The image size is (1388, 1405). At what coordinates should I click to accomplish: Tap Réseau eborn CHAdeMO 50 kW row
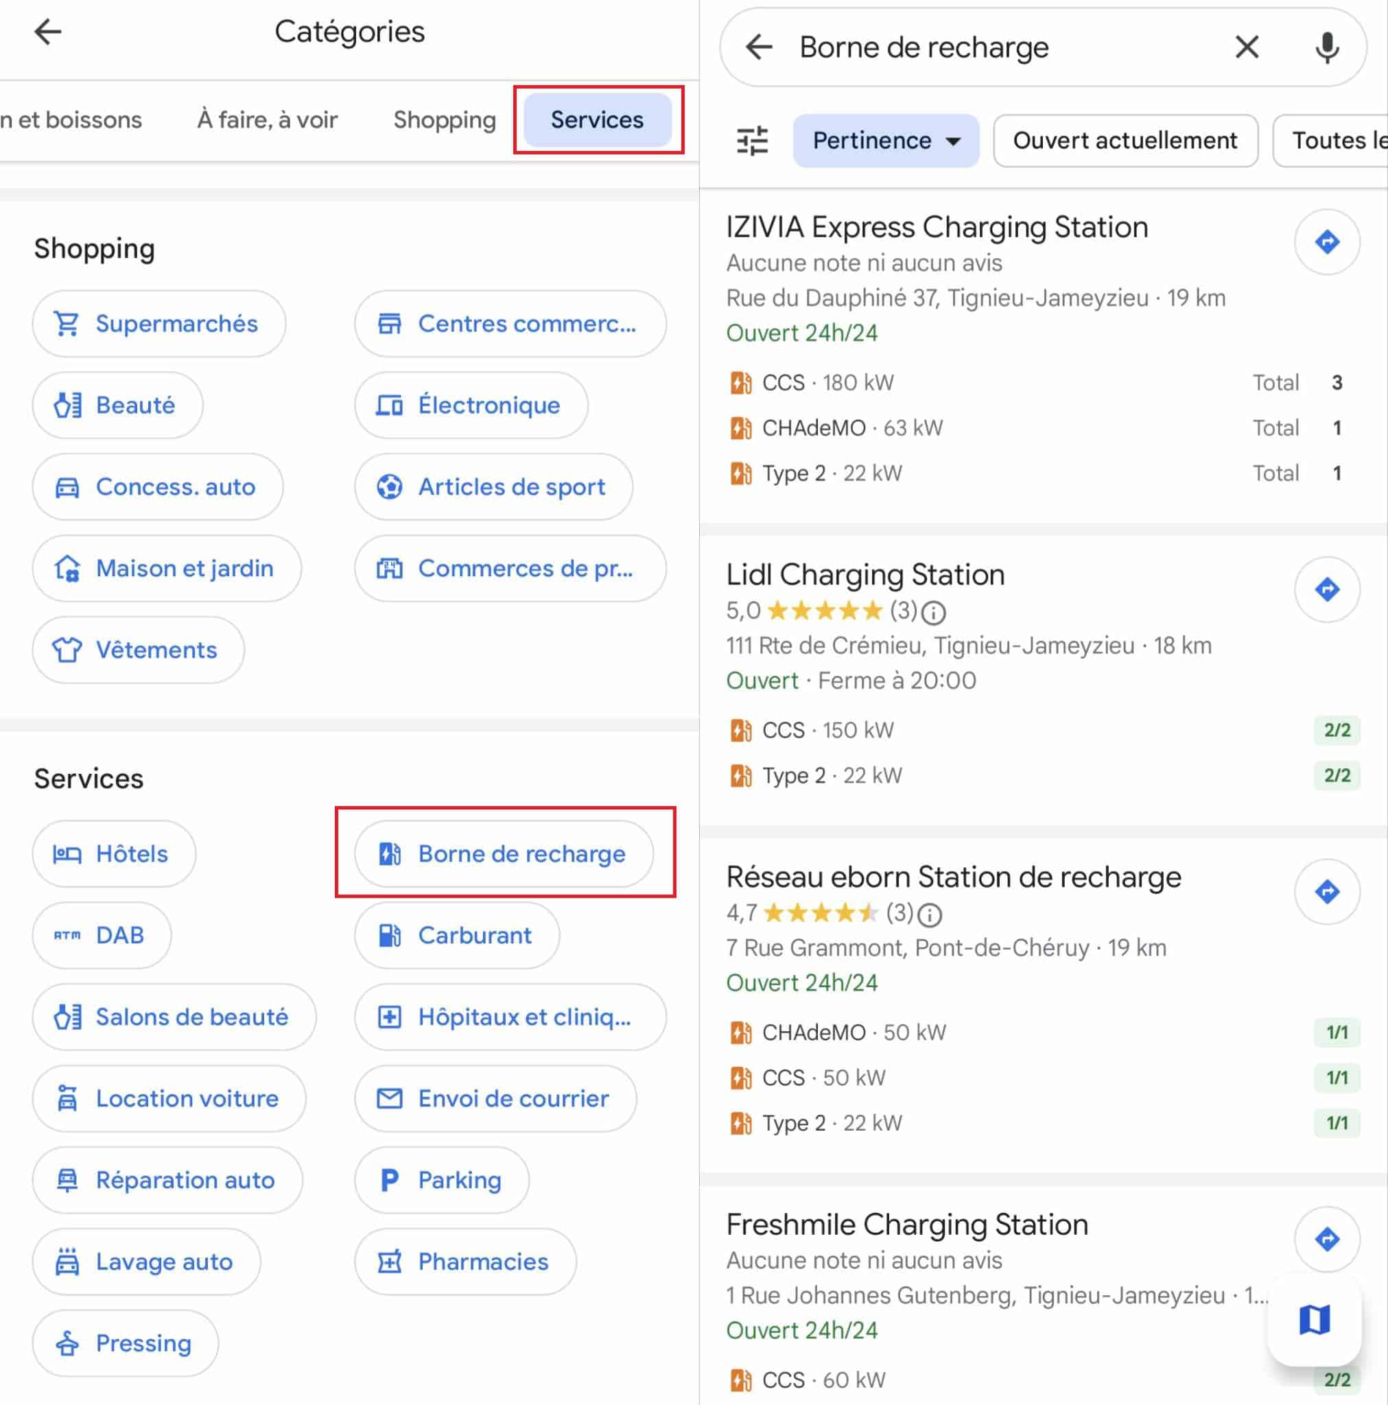[x=1044, y=1032]
